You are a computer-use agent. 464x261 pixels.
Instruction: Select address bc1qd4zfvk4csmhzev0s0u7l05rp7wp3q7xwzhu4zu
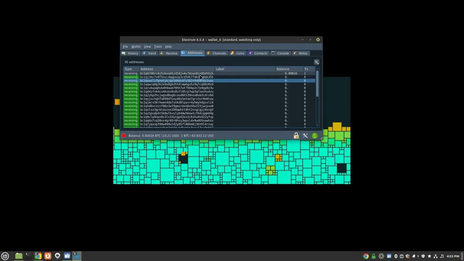tap(177, 91)
